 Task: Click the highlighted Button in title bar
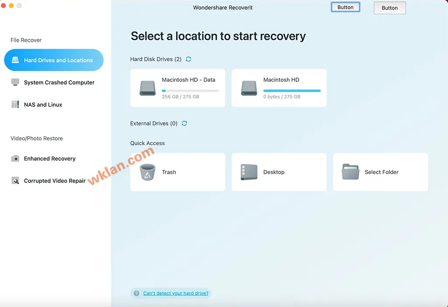click(x=346, y=7)
